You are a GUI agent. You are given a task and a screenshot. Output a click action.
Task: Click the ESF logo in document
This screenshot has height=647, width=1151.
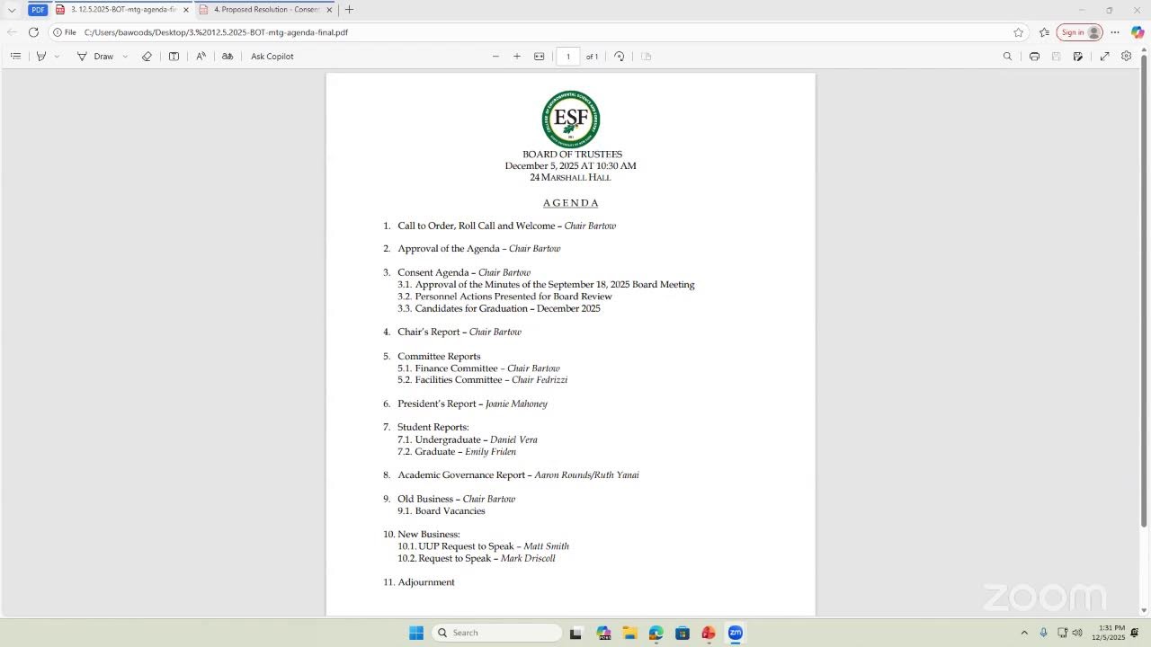pos(571,119)
